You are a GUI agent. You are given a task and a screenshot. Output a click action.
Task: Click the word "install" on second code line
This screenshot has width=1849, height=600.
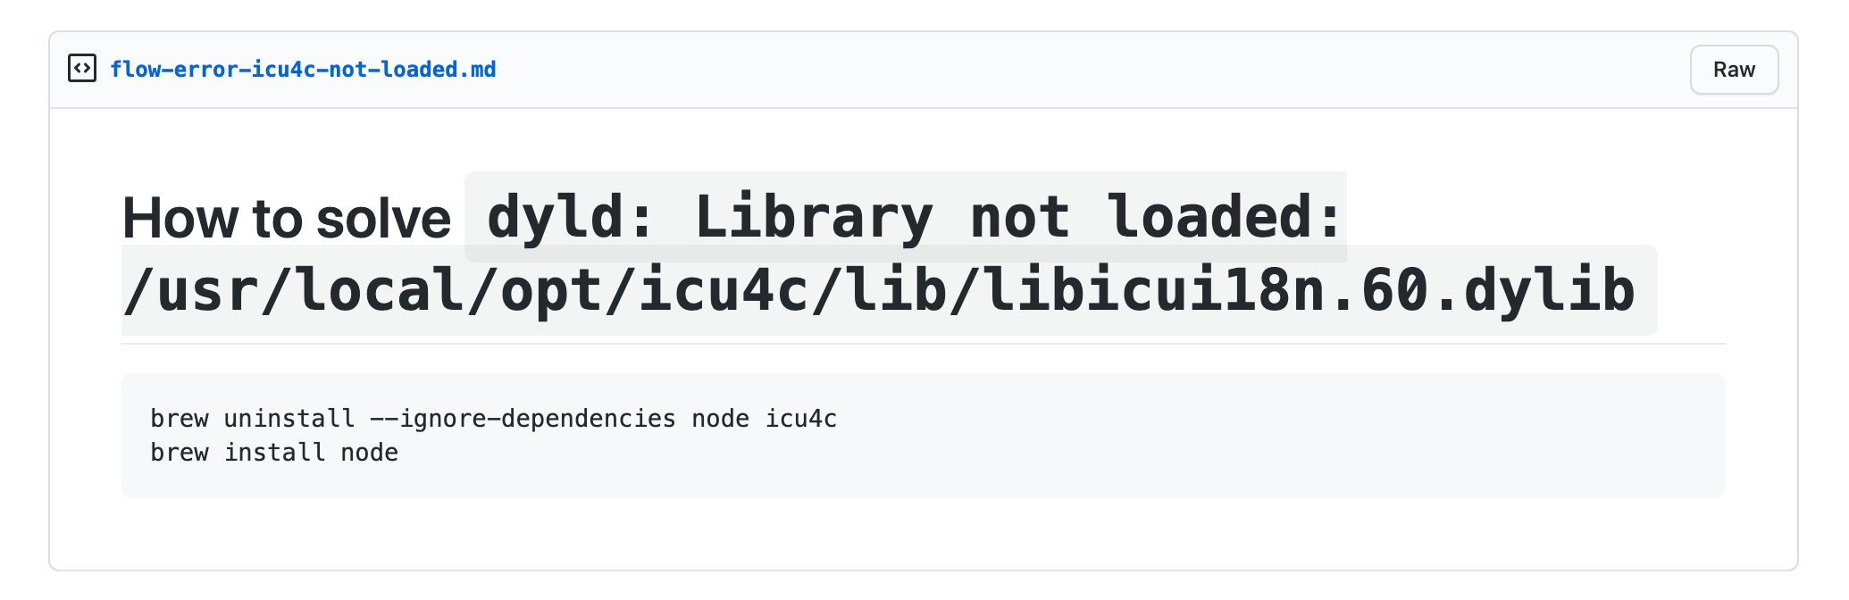tap(274, 453)
